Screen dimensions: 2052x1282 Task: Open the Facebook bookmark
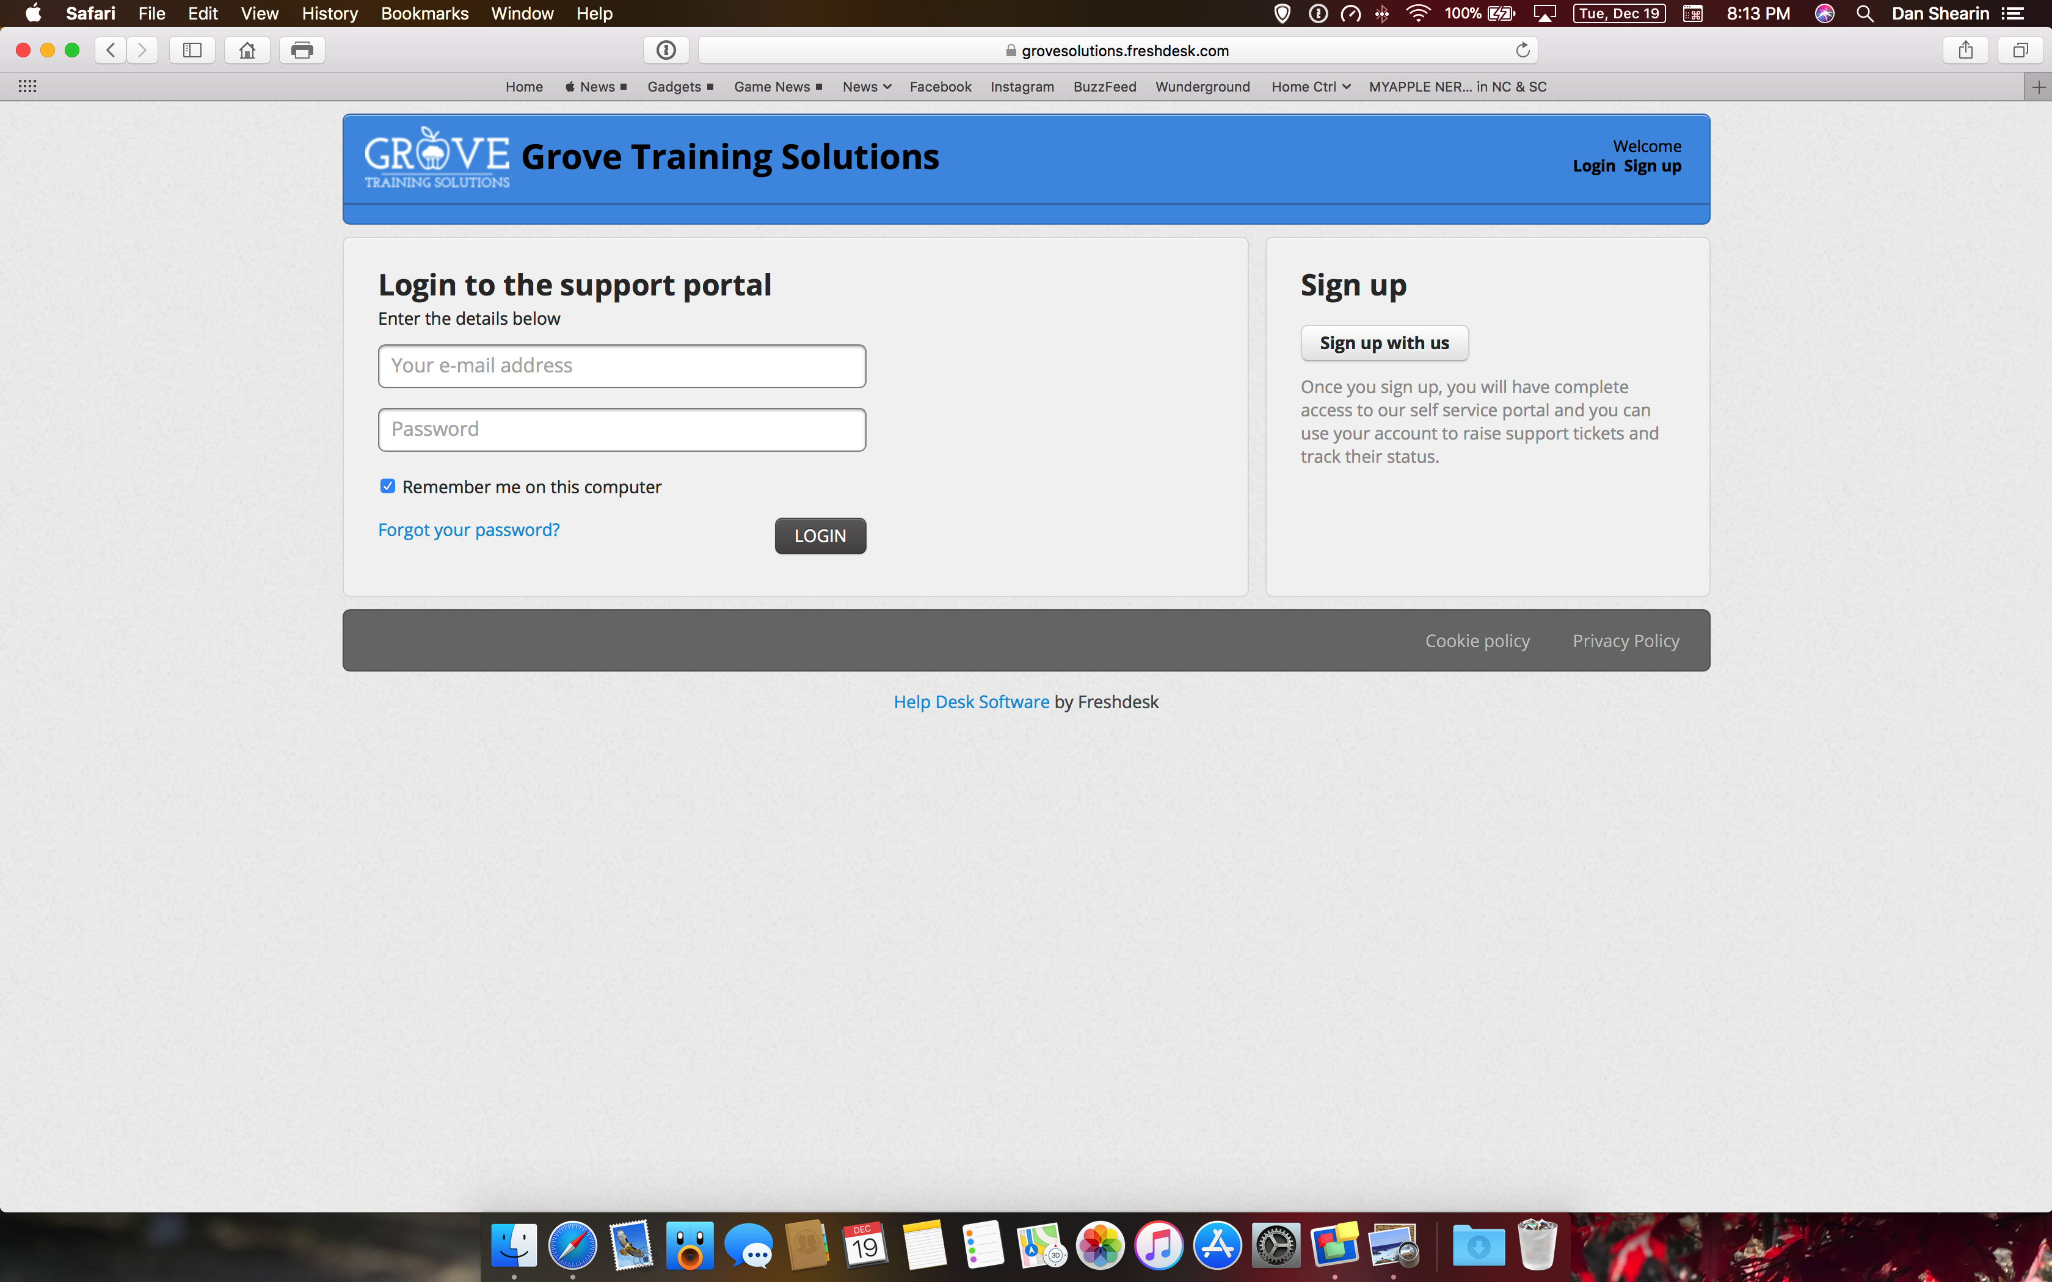[x=941, y=87]
